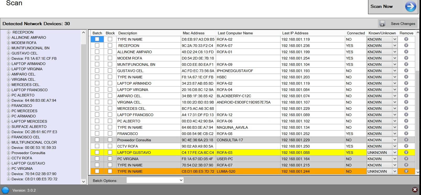Select PC ARMANDO in device tree
The height and width of the screenshot is (195, 421).
[x=24, y=116]
